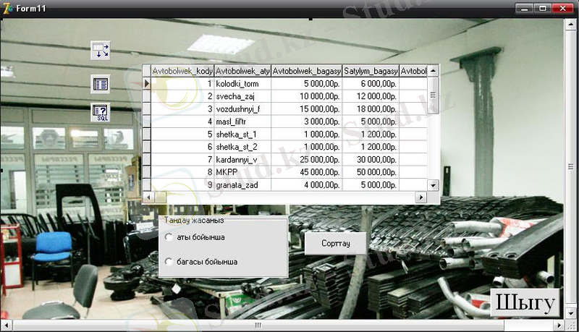Click the Satylym_bagasy column header

coord(371,71)
